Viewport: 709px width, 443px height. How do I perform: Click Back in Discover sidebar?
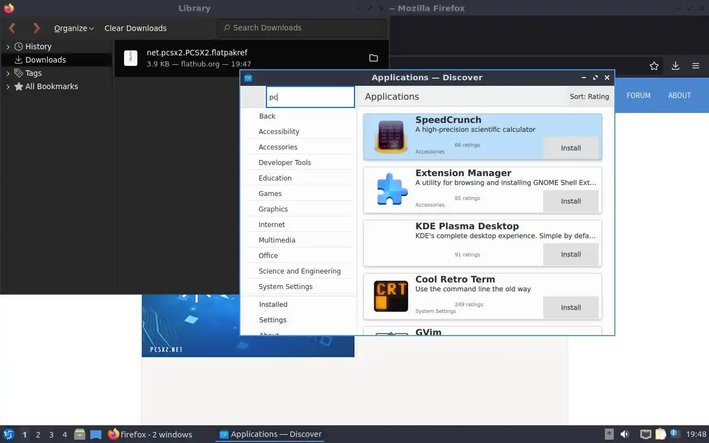click(x=267, y=116)
